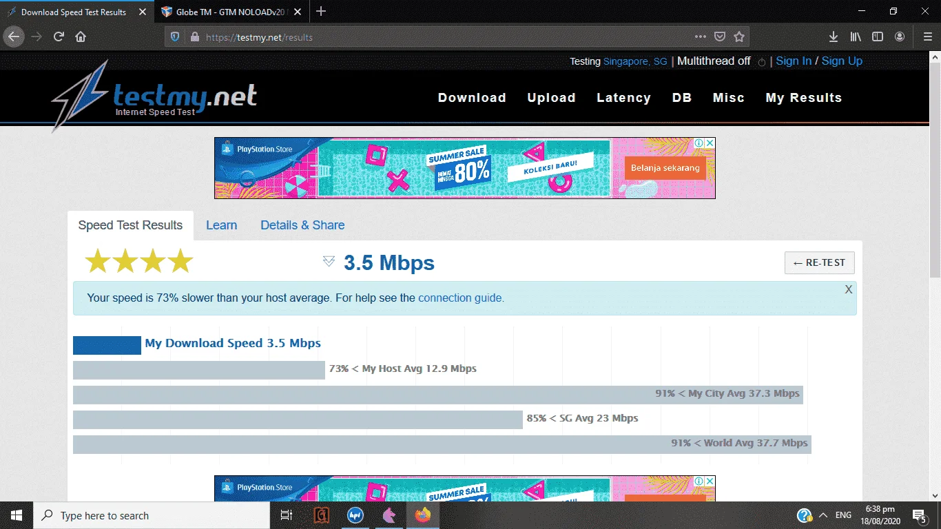Click the blue My Download Speed bar

pyautogui.click(x=107, y=345)
